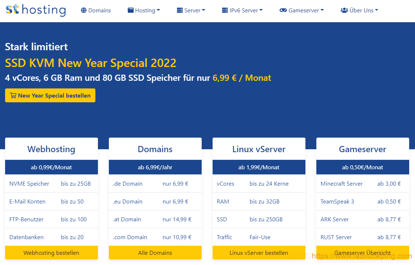Click the window icon beside Hosting
The image size is (415, 265).
tap(131, 10)
